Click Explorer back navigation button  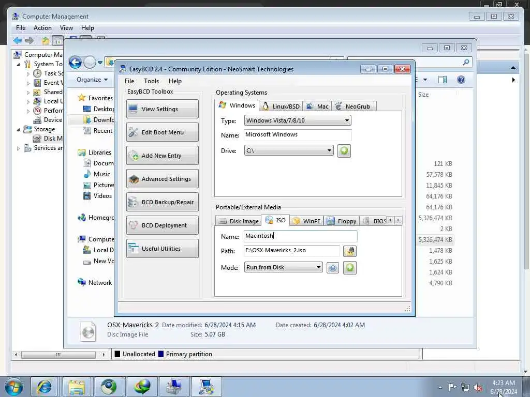[x=75, y=62]
